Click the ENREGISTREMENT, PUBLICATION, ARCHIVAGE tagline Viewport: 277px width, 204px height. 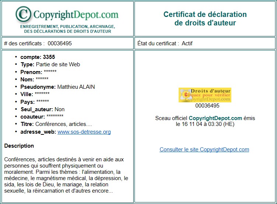click(68, 29)
